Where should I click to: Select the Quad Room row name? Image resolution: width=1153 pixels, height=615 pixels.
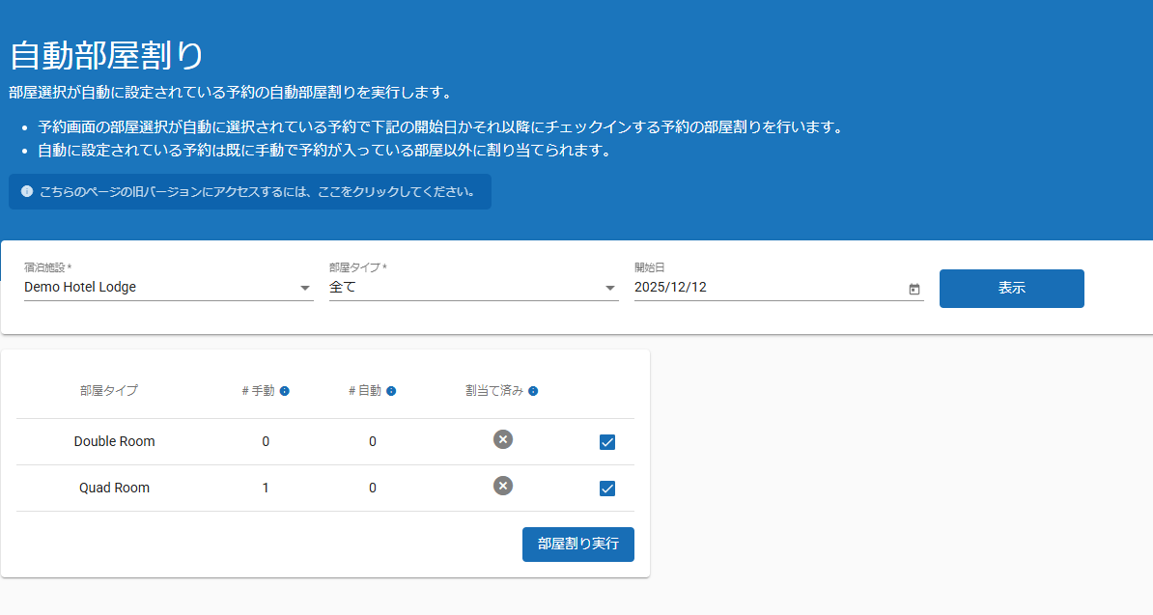(x=114, y=488)
